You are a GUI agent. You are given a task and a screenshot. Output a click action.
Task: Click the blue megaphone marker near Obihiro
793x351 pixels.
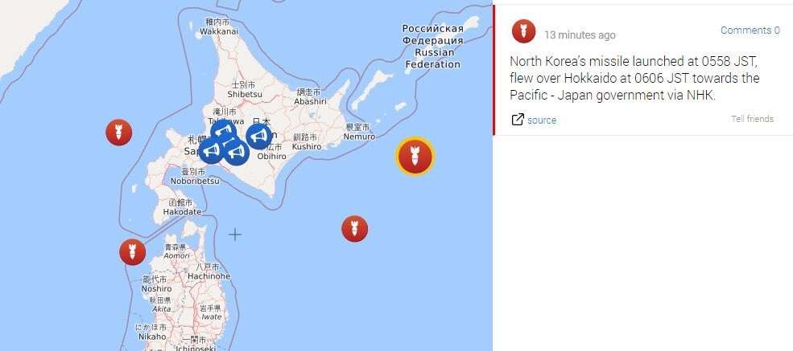tap(259, 136)
